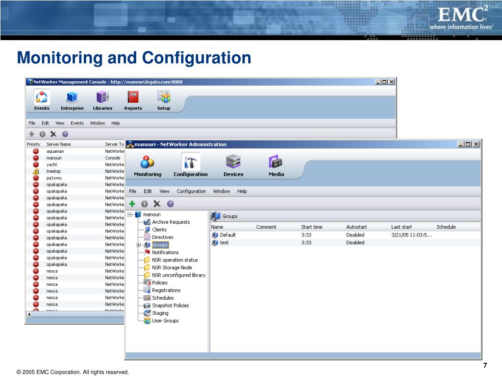Click the delete X icon in Administration toolbar
This screenshot has width=502, height=376.
(157, 204)
